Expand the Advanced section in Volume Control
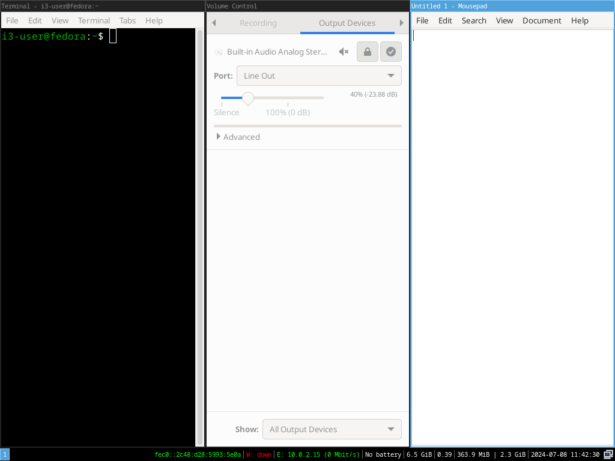The height and width of the screenshot is (461, 615). pyautogui.click(x=238, y=137)
